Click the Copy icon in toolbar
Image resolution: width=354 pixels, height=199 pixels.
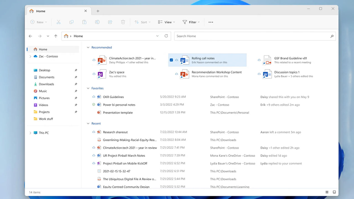click(71, 22)
